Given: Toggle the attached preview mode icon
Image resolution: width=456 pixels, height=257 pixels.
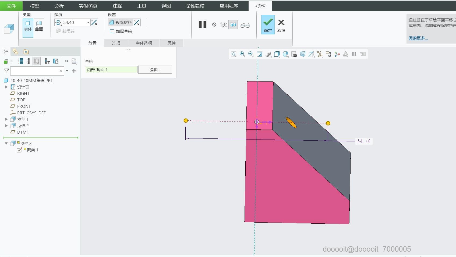Looking at the screenshot, I should pyautogui.click(x=233, y=25).
